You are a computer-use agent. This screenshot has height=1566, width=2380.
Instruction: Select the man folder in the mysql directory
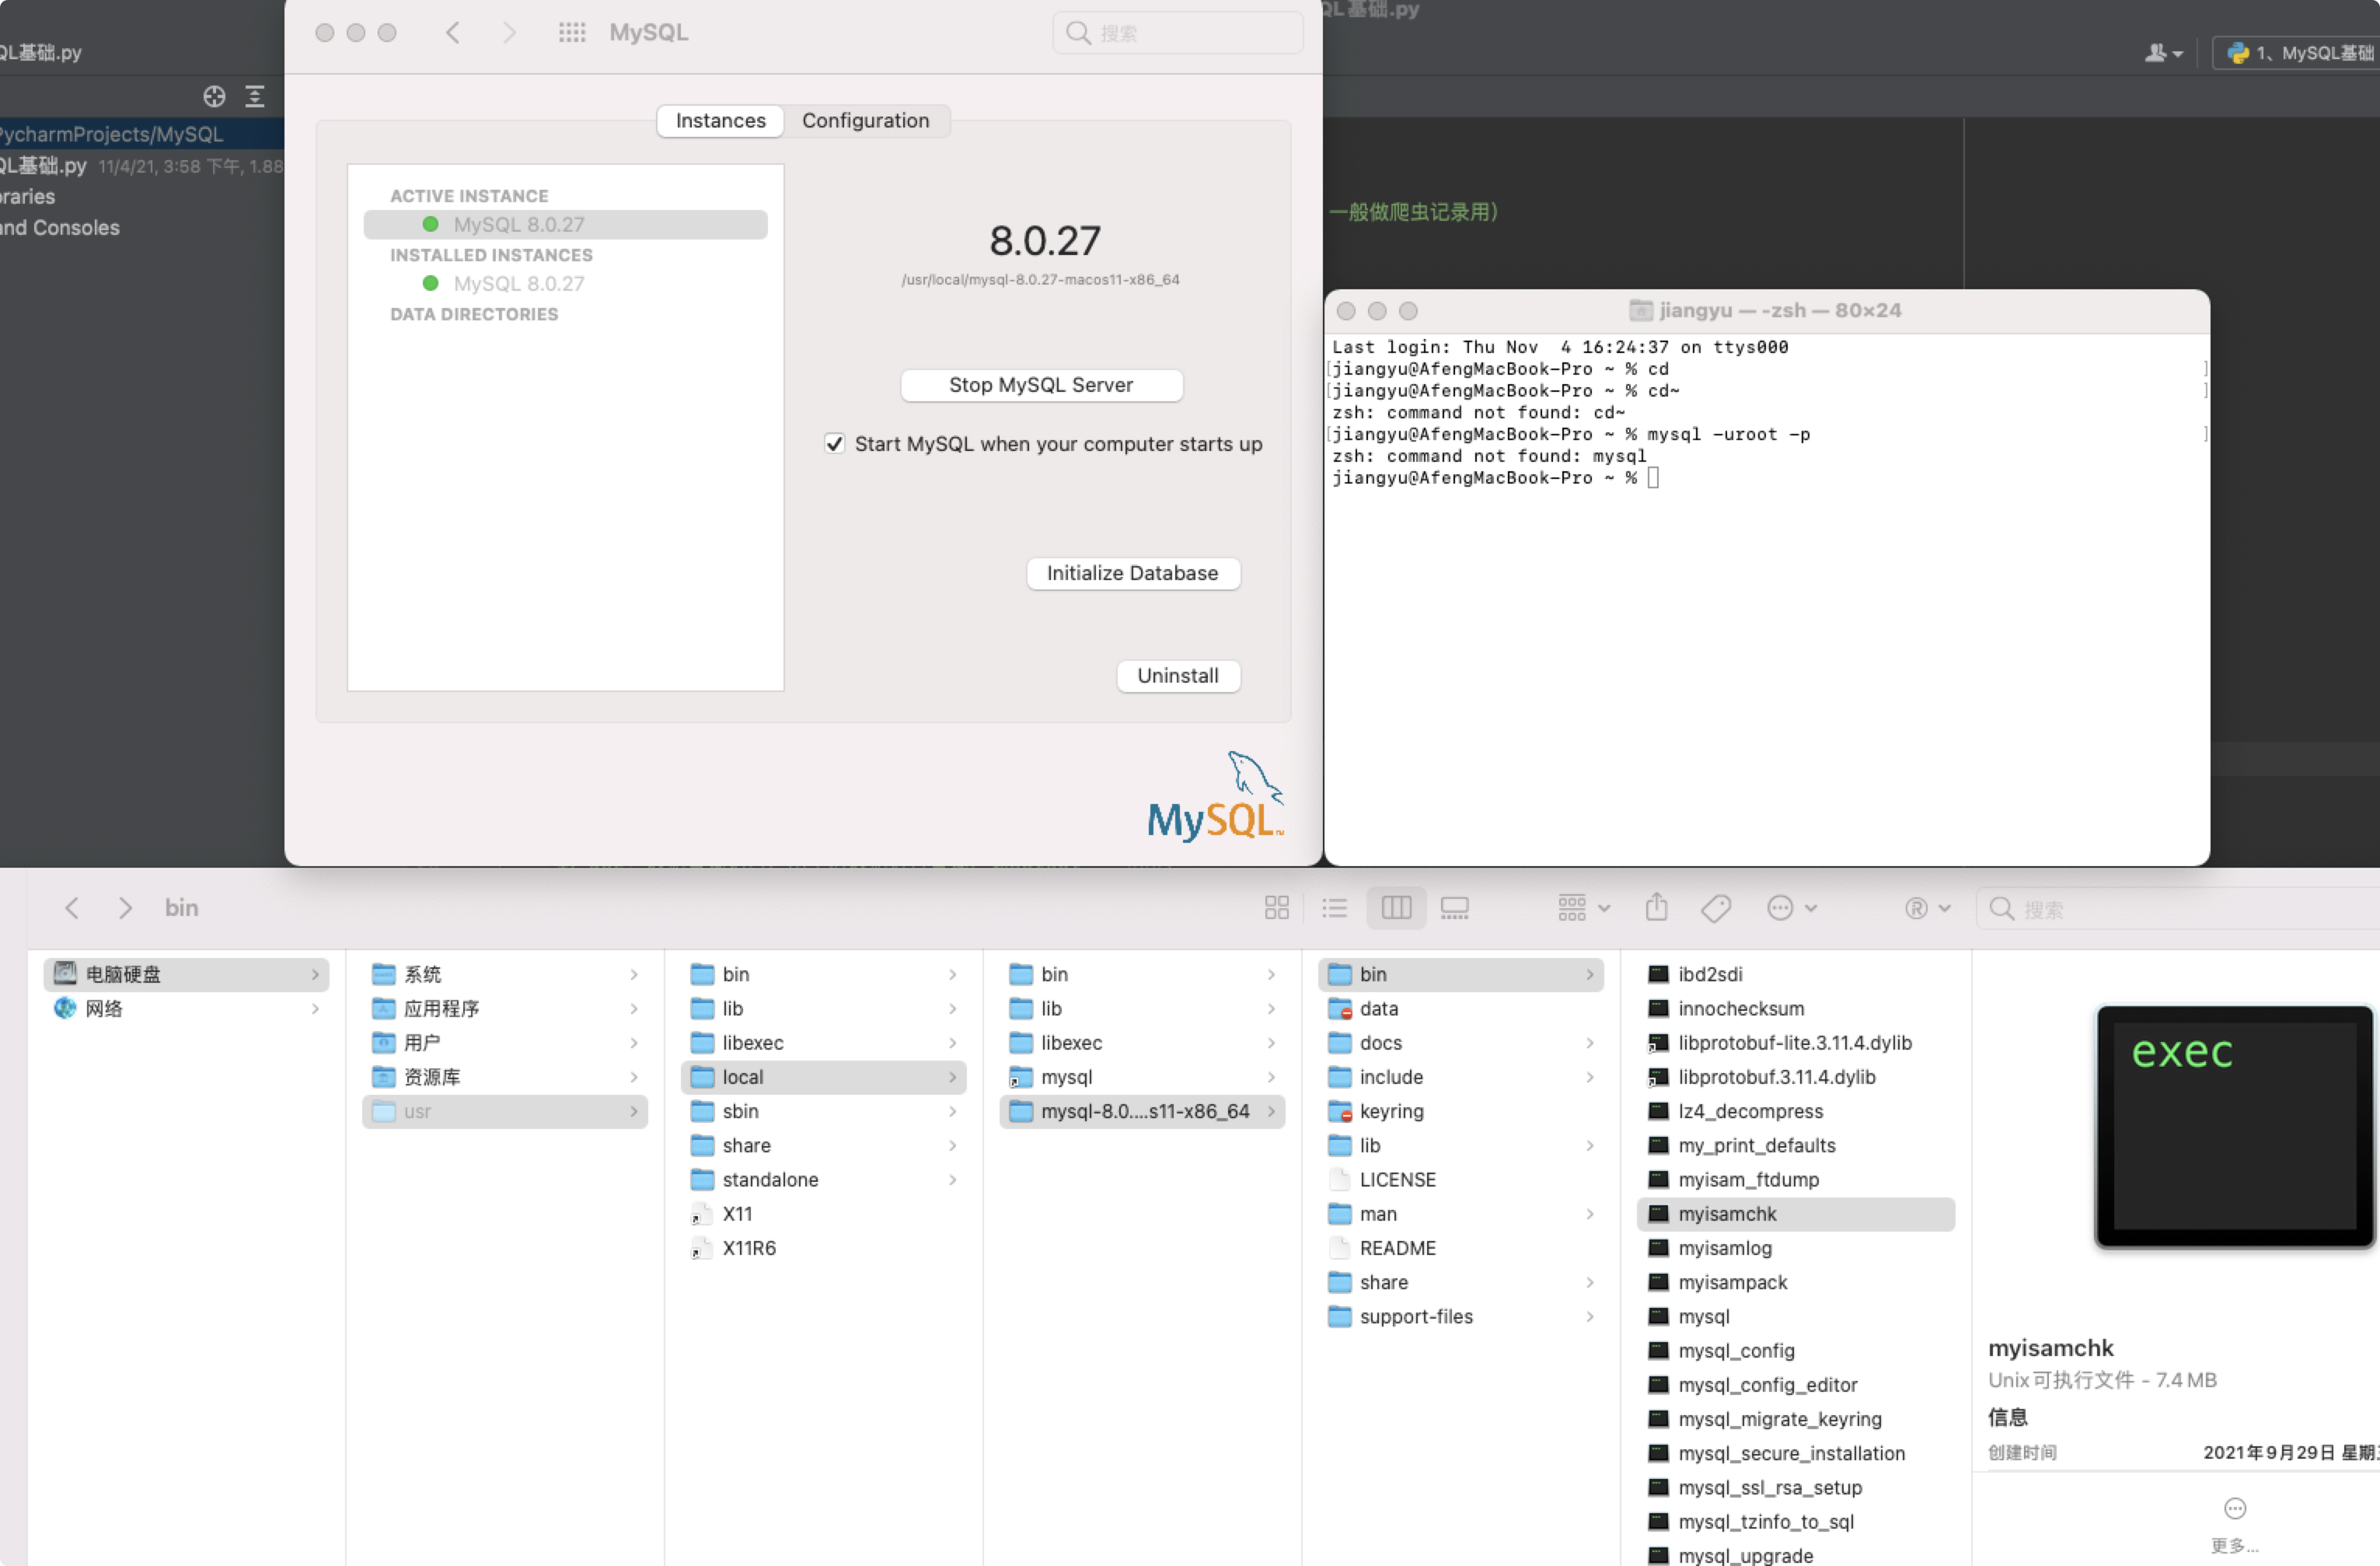[x=1461, y=1213]
